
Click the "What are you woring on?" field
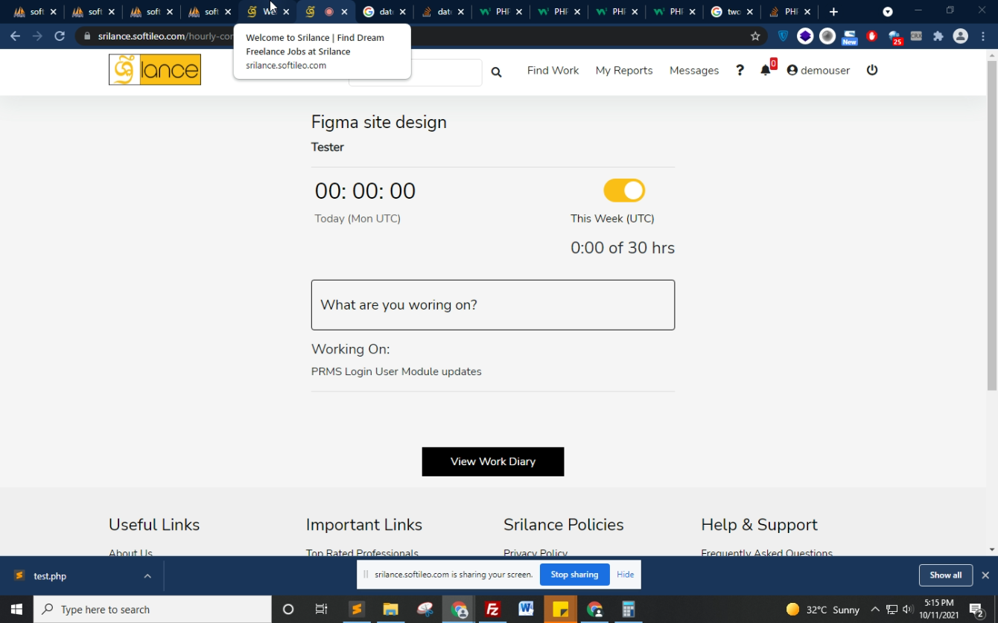[493, 305]
